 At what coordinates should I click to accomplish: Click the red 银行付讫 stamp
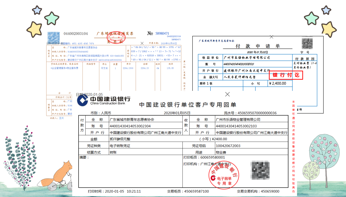(286, 75)
